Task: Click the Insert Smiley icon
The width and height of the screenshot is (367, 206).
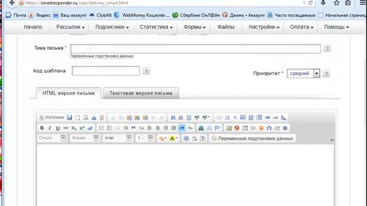Action: coord(261,128)
